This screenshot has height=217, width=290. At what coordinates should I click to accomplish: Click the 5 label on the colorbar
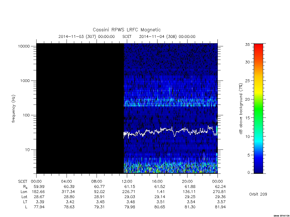(x=249, y=155)
